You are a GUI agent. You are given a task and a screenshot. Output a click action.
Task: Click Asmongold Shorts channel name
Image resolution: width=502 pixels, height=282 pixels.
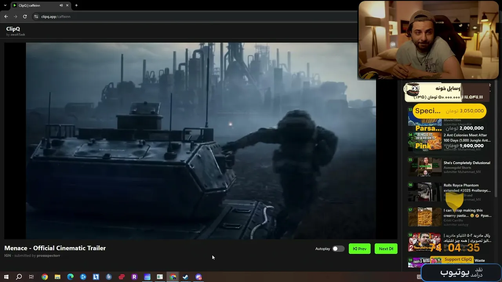point(457,168)
